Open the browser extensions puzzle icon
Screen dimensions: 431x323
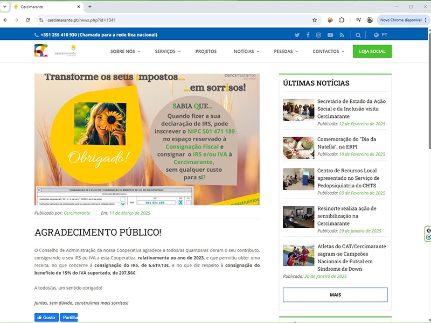pos(342,20)
